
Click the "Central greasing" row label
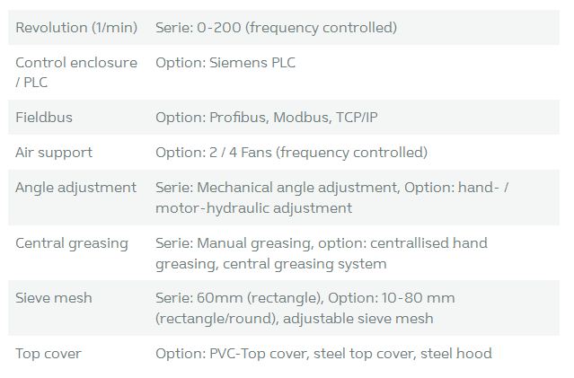[72, 243]
